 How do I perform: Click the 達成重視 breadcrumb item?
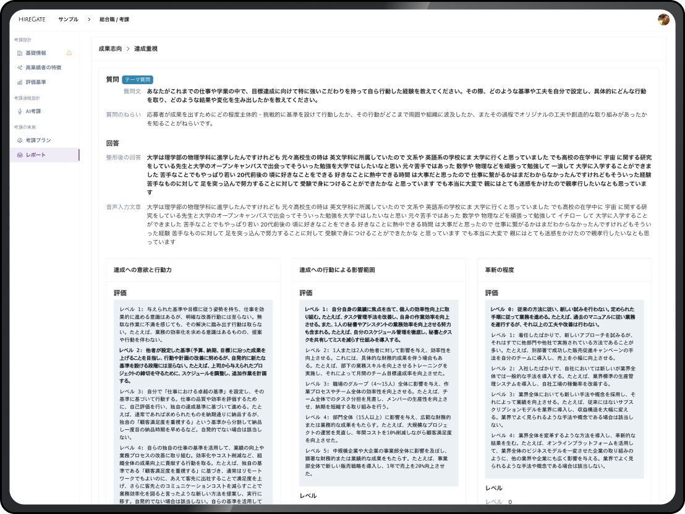(x=146, y=48)
